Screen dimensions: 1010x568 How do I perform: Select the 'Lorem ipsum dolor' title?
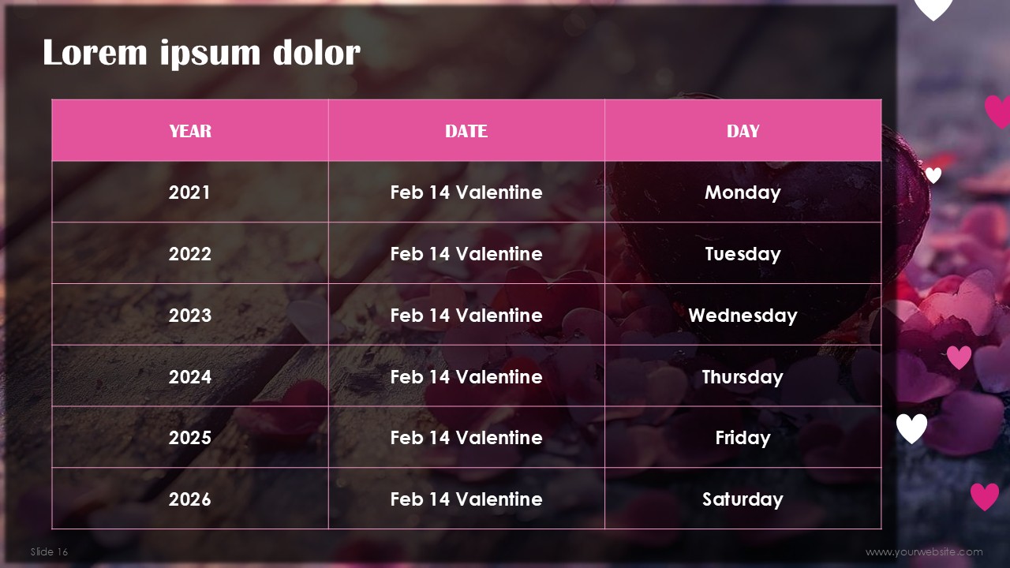(x=201, y=53)
